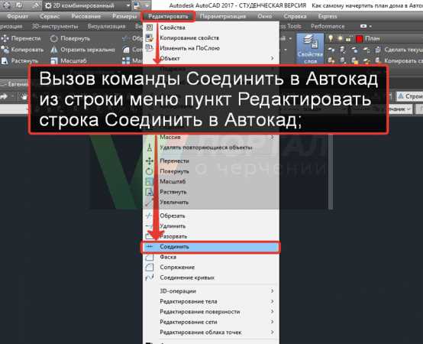Open the Рисование menu
Viewport: 423px width, 344px height.
point(86,17)
